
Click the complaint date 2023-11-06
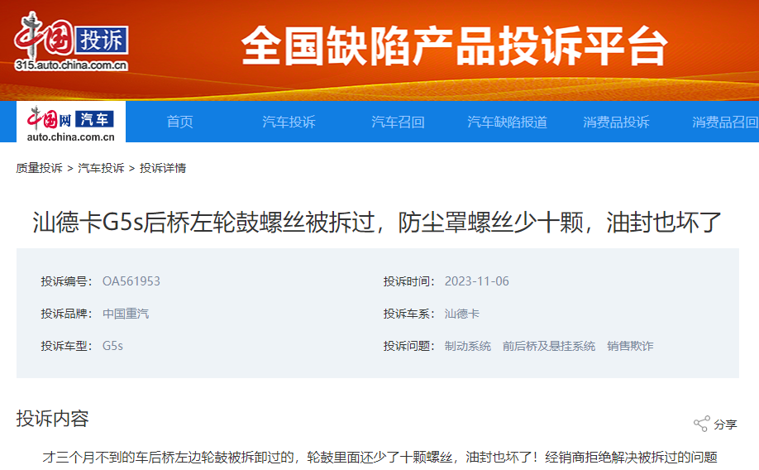pos(477,281)
